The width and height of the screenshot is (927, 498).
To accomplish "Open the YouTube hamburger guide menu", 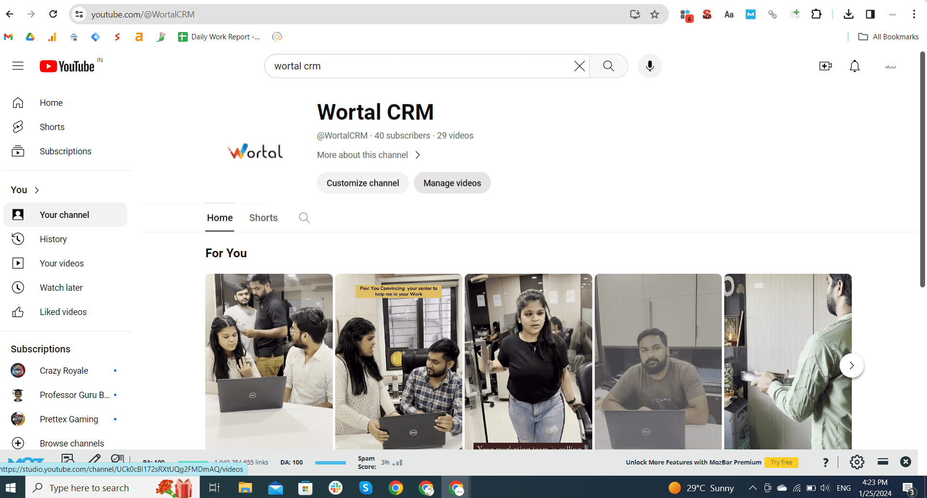I will (18, 66).
